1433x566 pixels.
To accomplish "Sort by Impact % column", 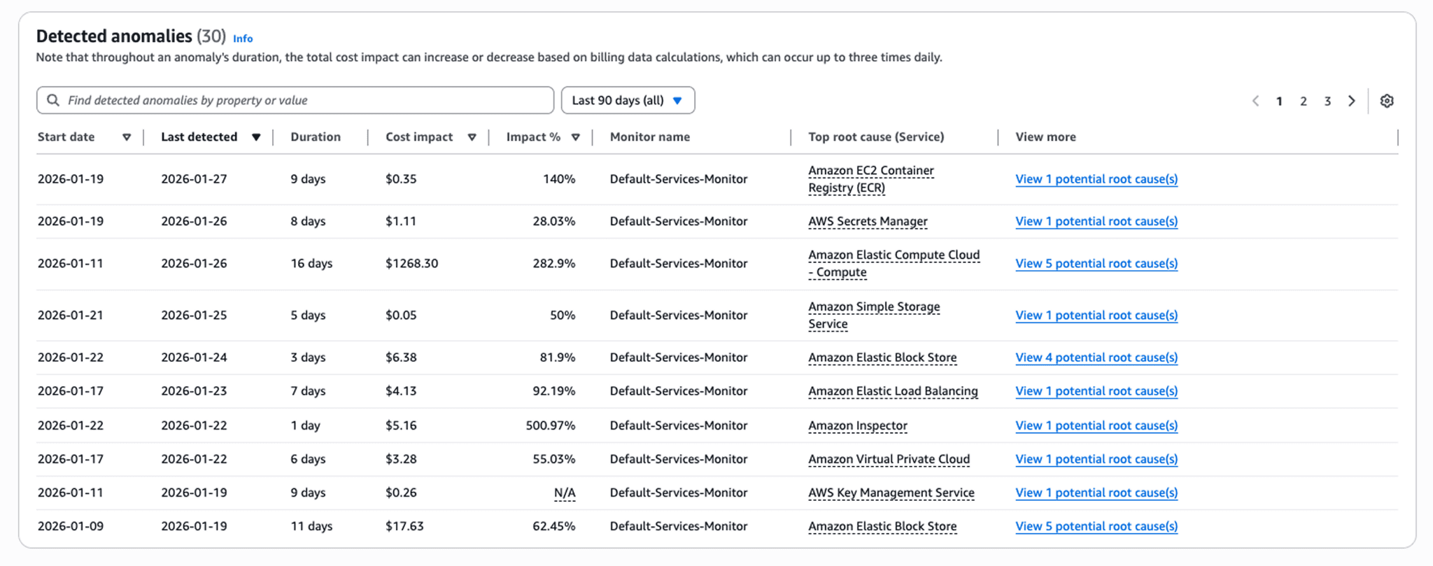I will pos(575,137).
